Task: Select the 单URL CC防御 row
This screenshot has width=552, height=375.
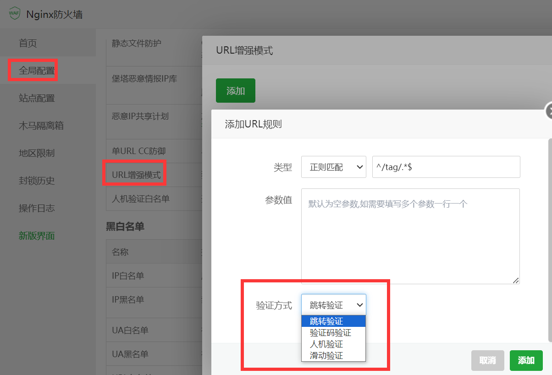Action: click(x=154, y=151)
